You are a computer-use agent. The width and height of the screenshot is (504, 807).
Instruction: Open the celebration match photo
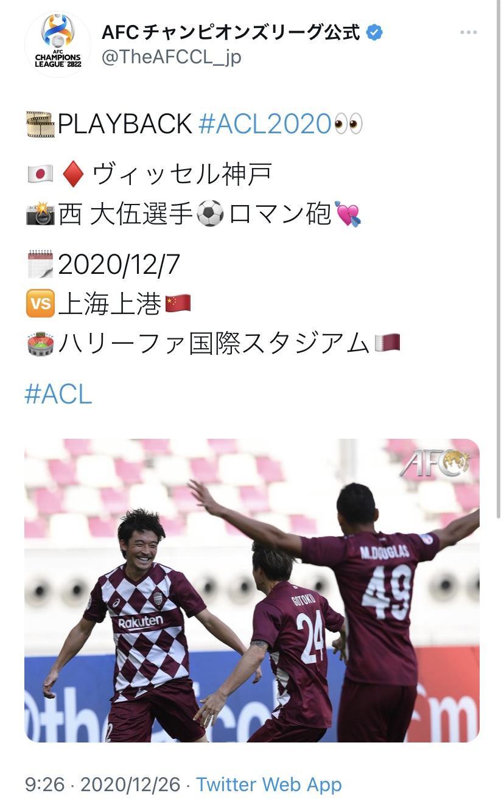click(252, 590)
